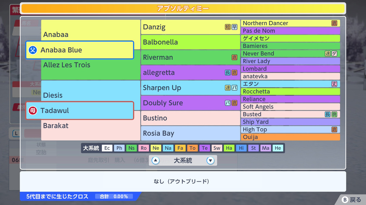
Task: Click the アブソルティミー horse name title
Action: click(x=183, y=9)
